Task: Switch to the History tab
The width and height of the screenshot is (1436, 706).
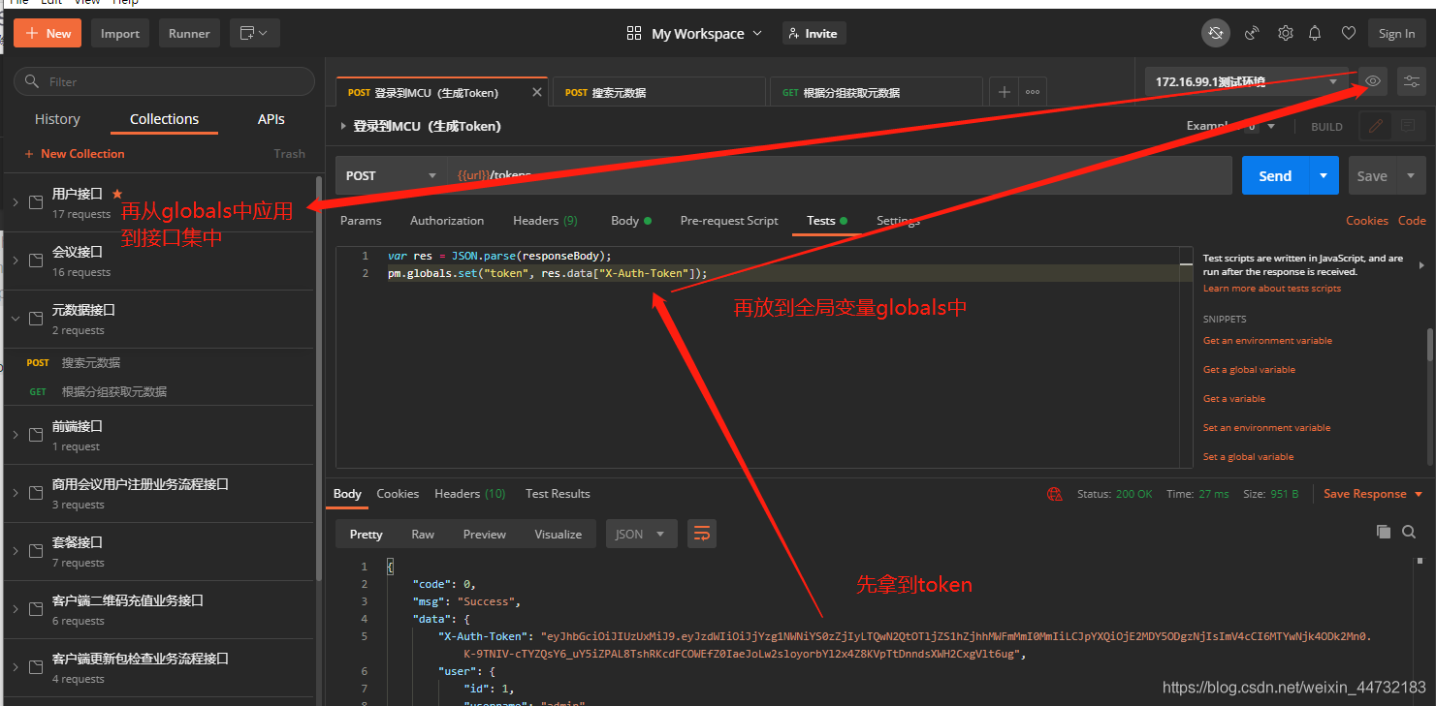Action: 57,119
